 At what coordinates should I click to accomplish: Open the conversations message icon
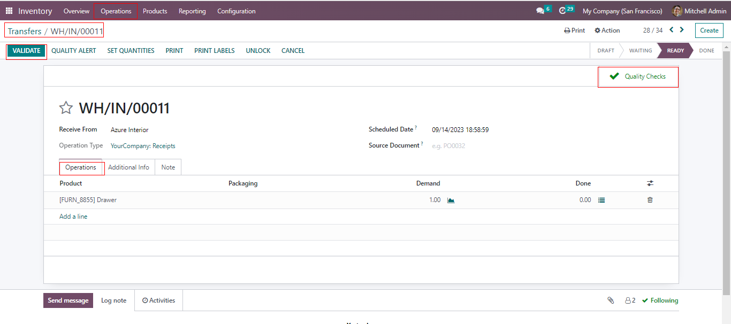click(540, 11)
